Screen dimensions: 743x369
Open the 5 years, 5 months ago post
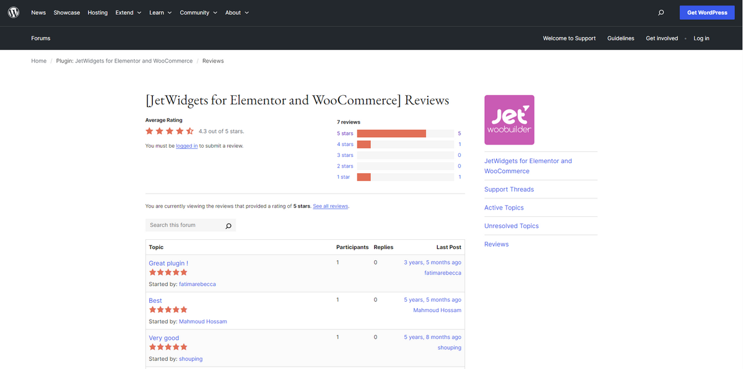click(x=433, y=300)
